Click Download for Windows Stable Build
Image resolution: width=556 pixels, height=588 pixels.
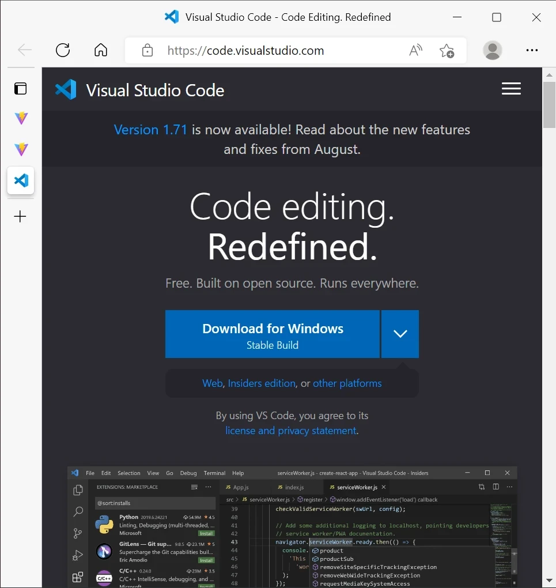pos(273,334)
